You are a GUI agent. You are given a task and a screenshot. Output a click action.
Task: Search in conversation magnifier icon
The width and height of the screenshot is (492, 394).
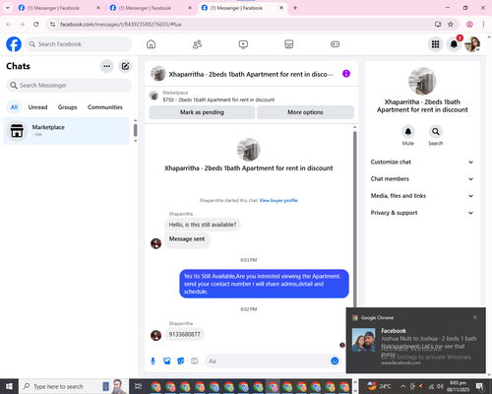[x=436, y=132]
